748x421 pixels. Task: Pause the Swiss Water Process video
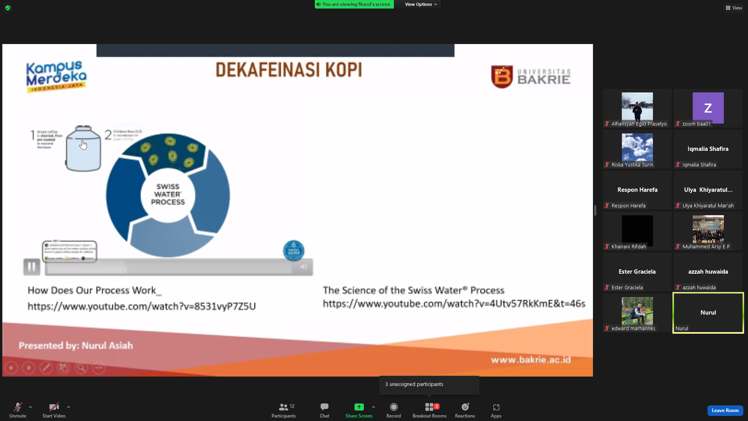(x=32, y=267)
